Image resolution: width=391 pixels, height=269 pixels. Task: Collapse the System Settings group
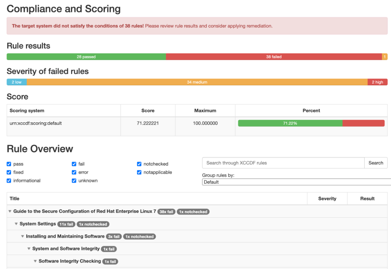16,224
